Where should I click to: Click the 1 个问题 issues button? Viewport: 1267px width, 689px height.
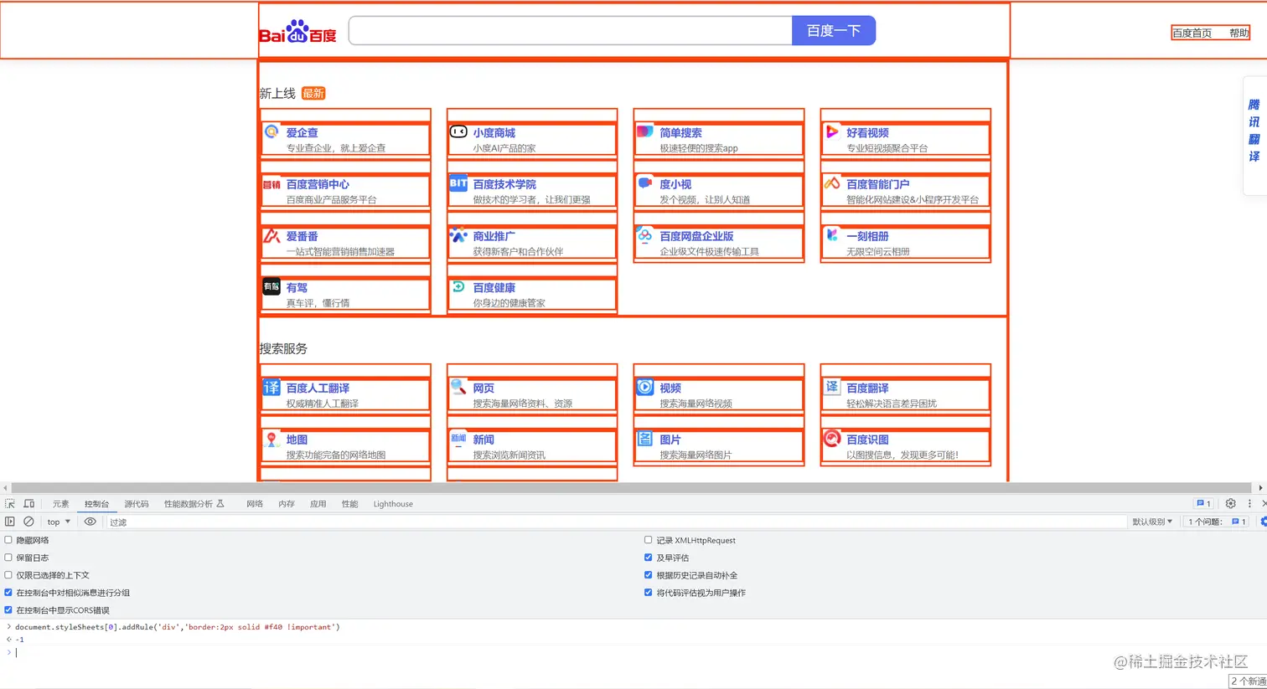pyautogui.click(x=1217, y=522)
